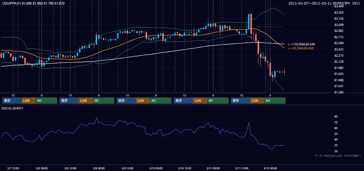Click price axis label 81.982
Screen dimensions: 364x171
click(x=339, y=68)
